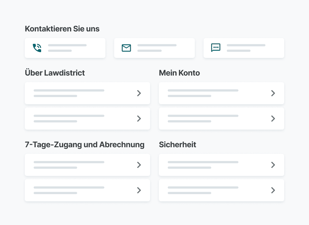309x225 pixels.
Task: Click the phone call icon
Action: pyautogui.click(x=37, y=48)
